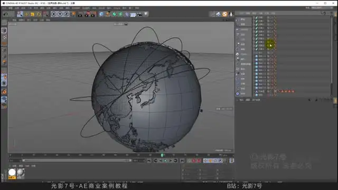
Task: Toggle the Y axis lock
Action: pyautogui.click(x=60, y=14)
